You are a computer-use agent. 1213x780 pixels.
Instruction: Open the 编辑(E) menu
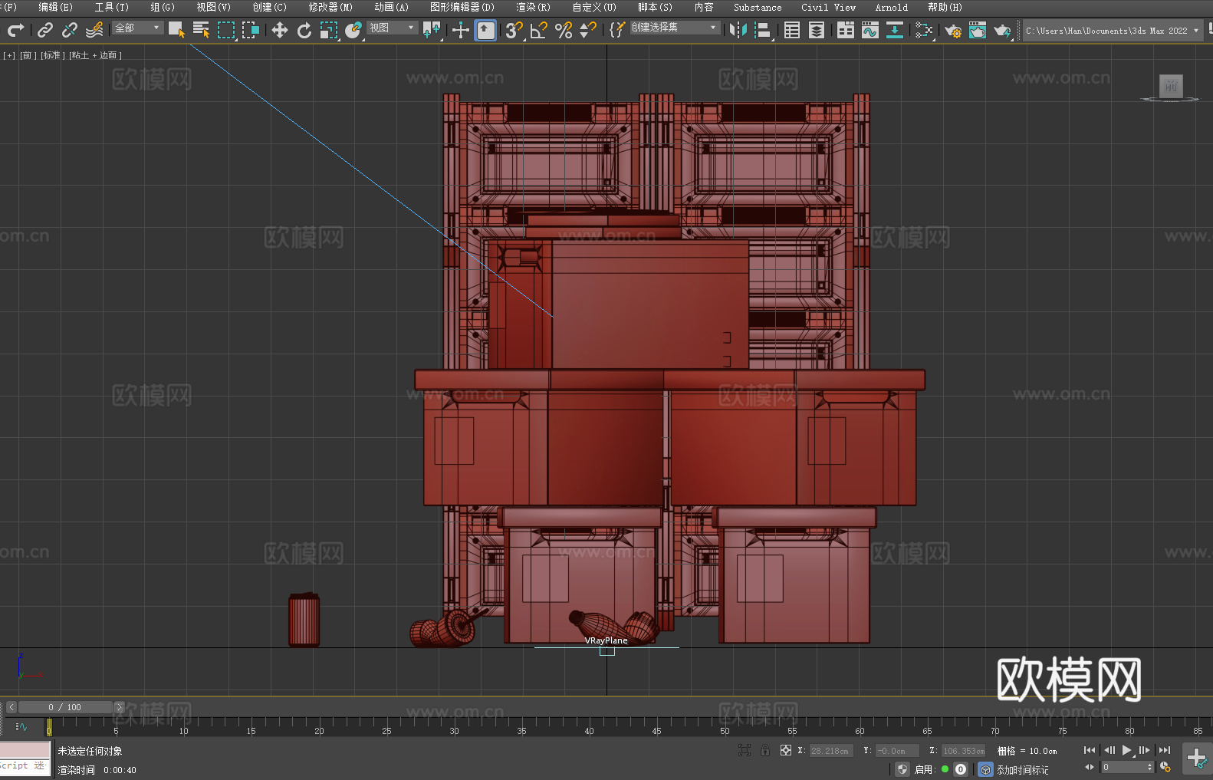tap(55, 7)
